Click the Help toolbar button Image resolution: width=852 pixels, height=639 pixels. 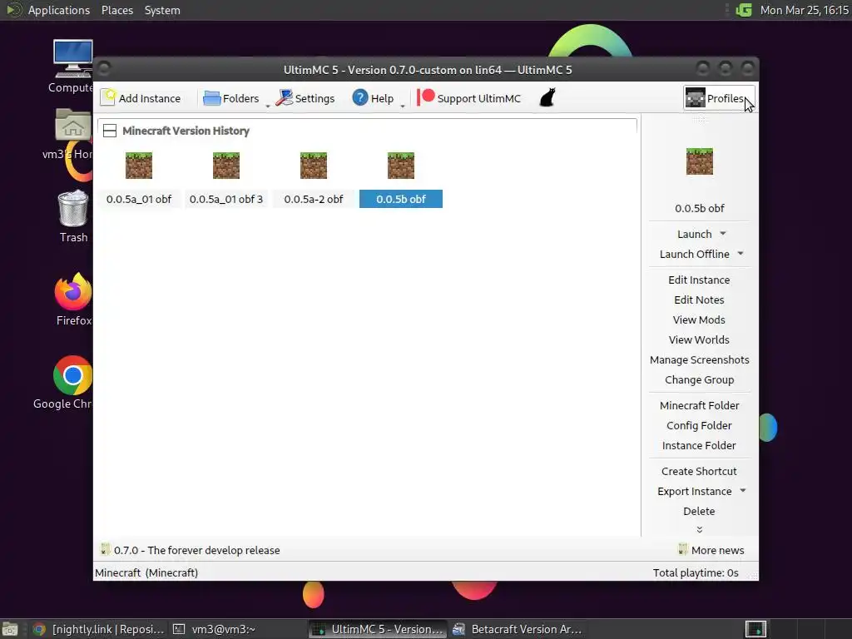(x=373, y=98)
